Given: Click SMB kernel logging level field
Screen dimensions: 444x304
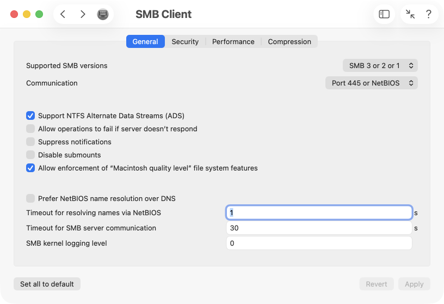Looking at the screenshot, I should click(x=319, y=244).
